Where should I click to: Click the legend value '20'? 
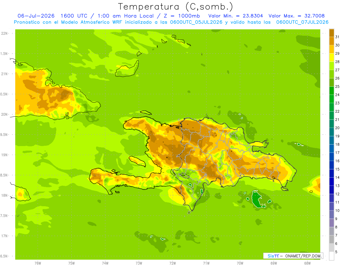pos(338,128)
